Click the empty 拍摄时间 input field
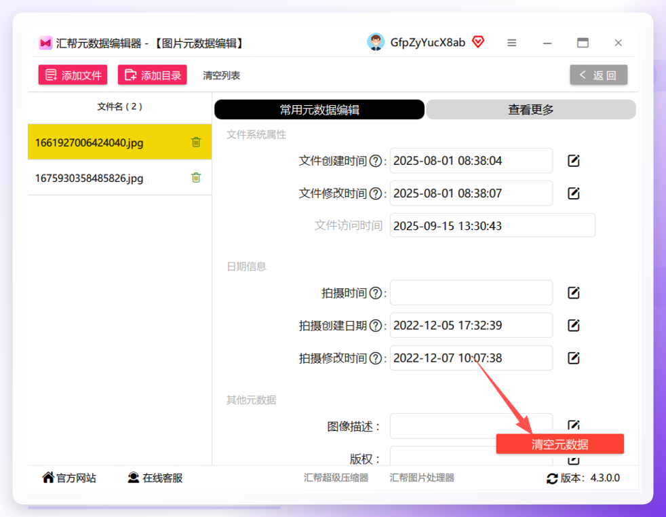Screen dimensions: 666x517 (x=471, y=292)
